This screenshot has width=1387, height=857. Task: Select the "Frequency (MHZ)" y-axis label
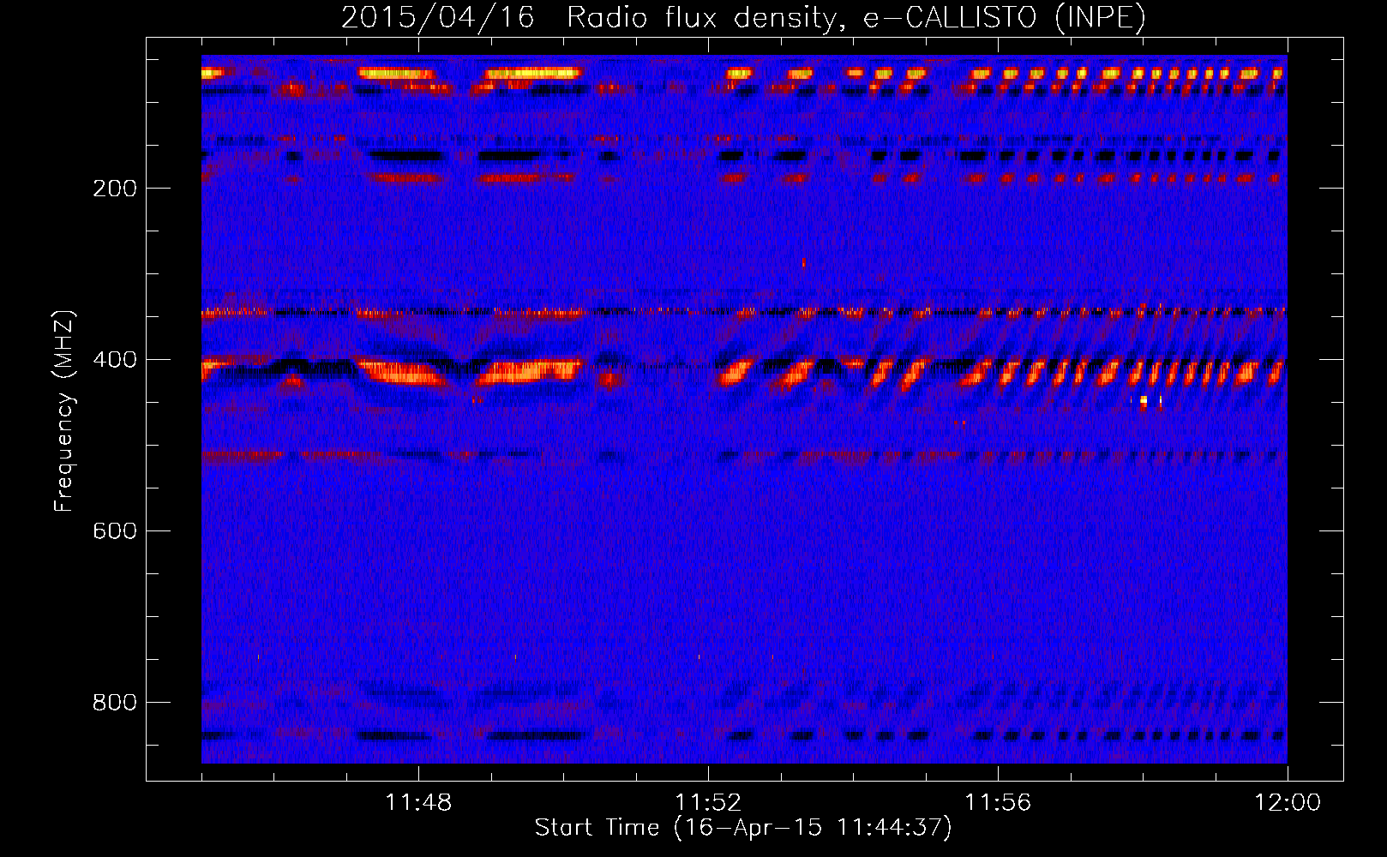coord(64,411)
